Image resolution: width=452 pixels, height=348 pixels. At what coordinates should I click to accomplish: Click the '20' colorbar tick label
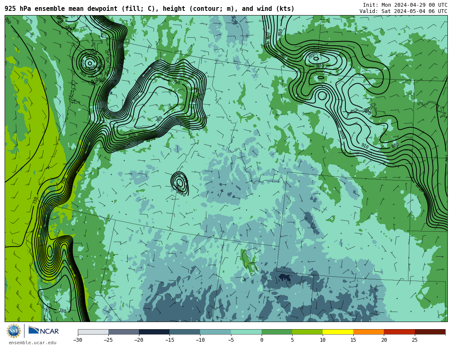384,340
